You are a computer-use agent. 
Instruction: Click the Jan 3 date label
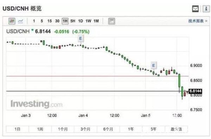pos(26,115)
